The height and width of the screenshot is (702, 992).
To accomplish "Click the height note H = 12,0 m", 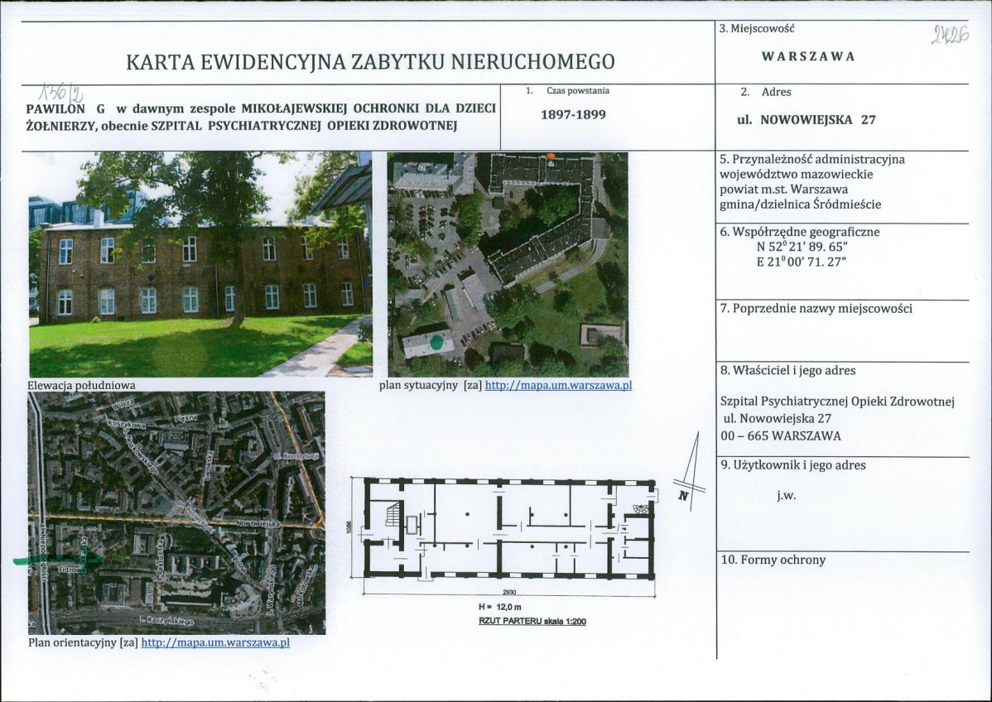I will 500,607.
